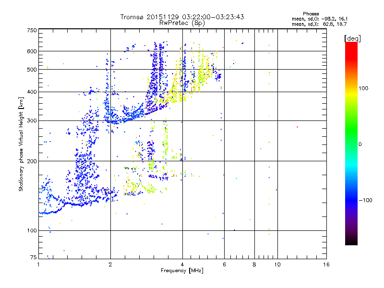
Task: Click the y-axis tick value '100' at left
Action: (x=32, y=231)
